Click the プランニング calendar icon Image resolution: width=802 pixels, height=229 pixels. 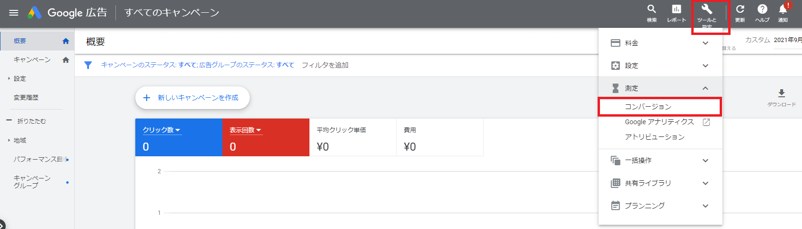[x=616, y=206]
